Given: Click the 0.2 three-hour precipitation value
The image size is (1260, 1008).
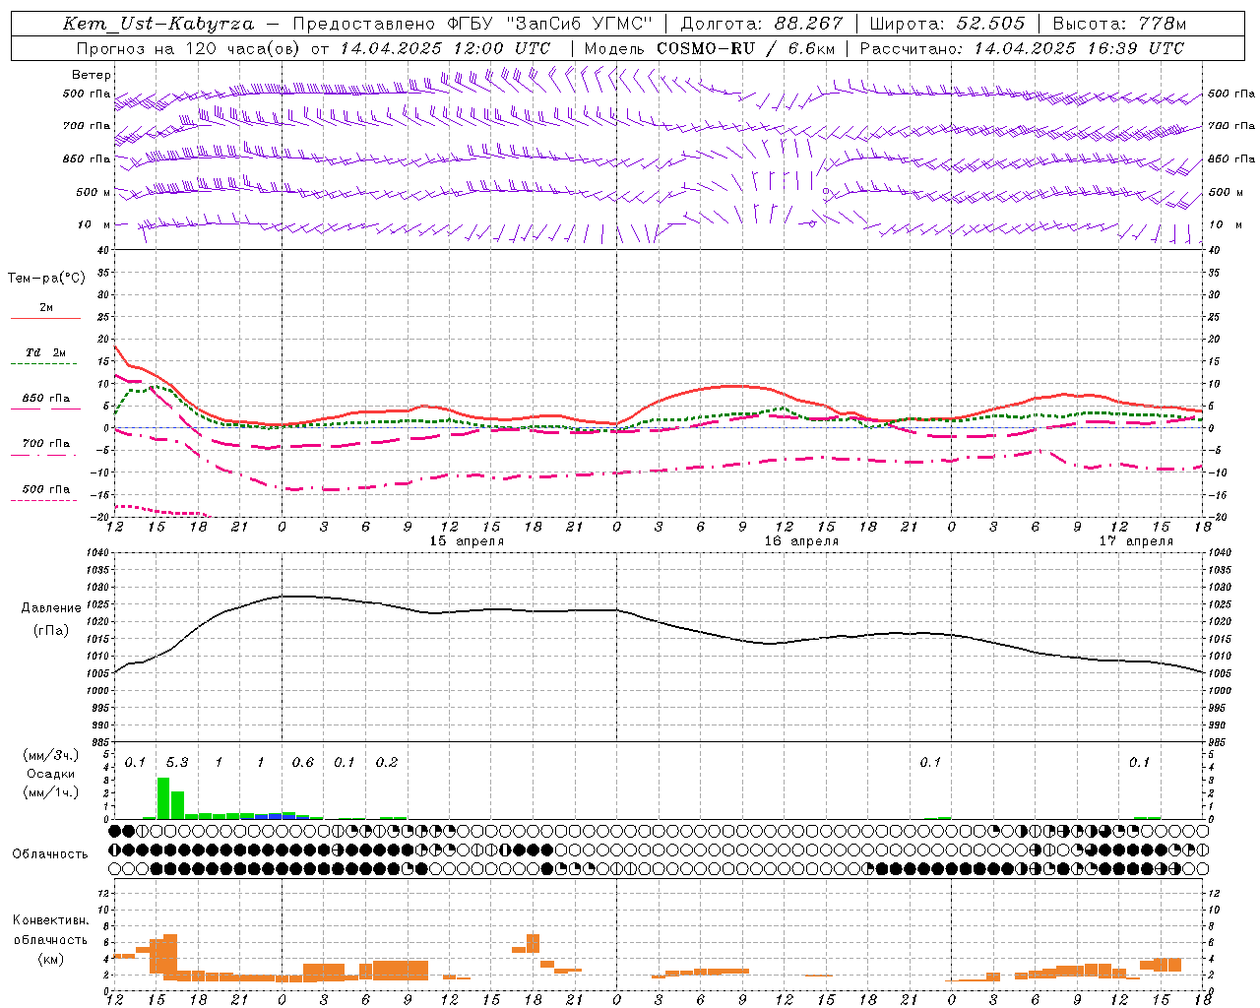Looking at the screenshot, I should point(387,763).
